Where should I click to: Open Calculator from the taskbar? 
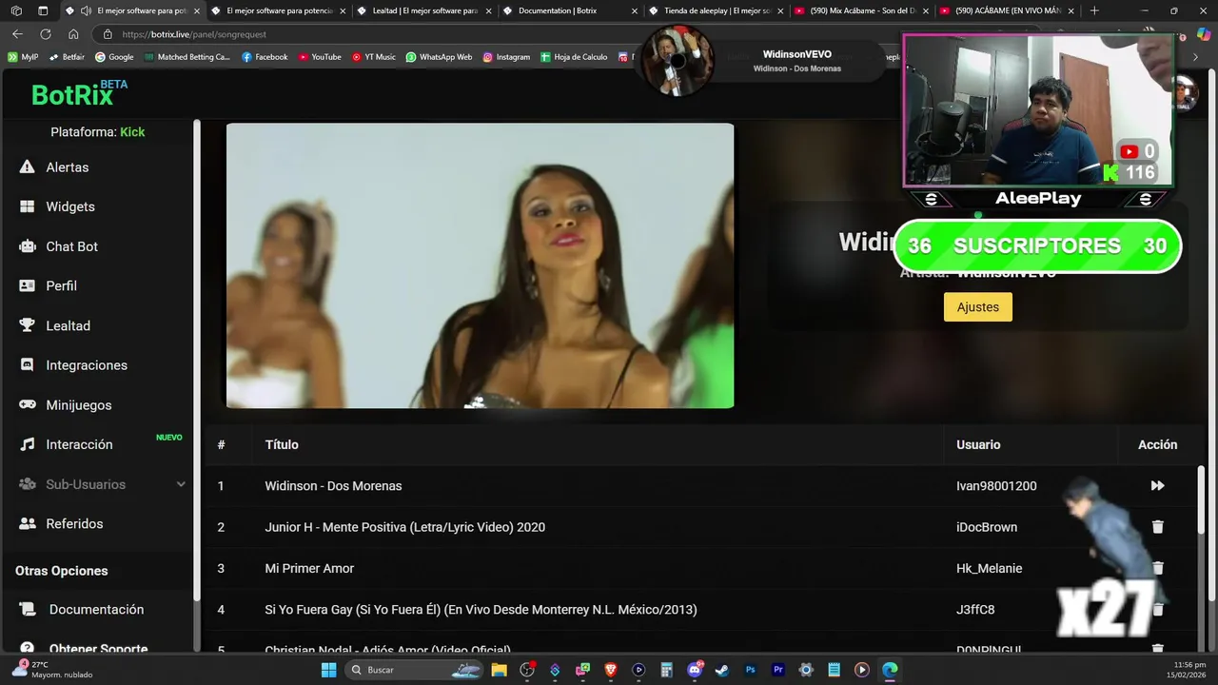(667, 670)
